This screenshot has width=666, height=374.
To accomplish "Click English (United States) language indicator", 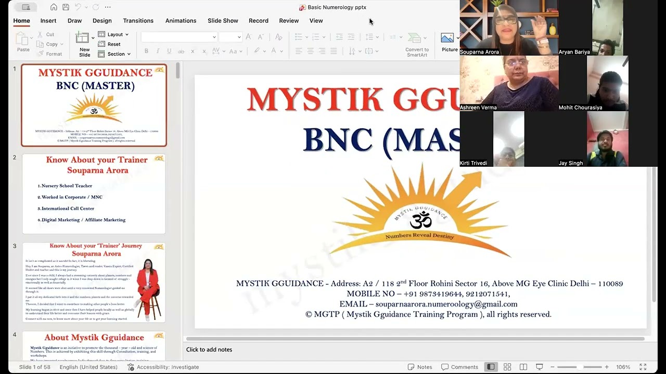I will [x=88, y=367].
